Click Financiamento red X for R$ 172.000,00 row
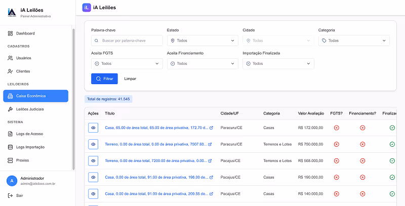The width and height of the screenshot is (405, 206). point(362,128)
